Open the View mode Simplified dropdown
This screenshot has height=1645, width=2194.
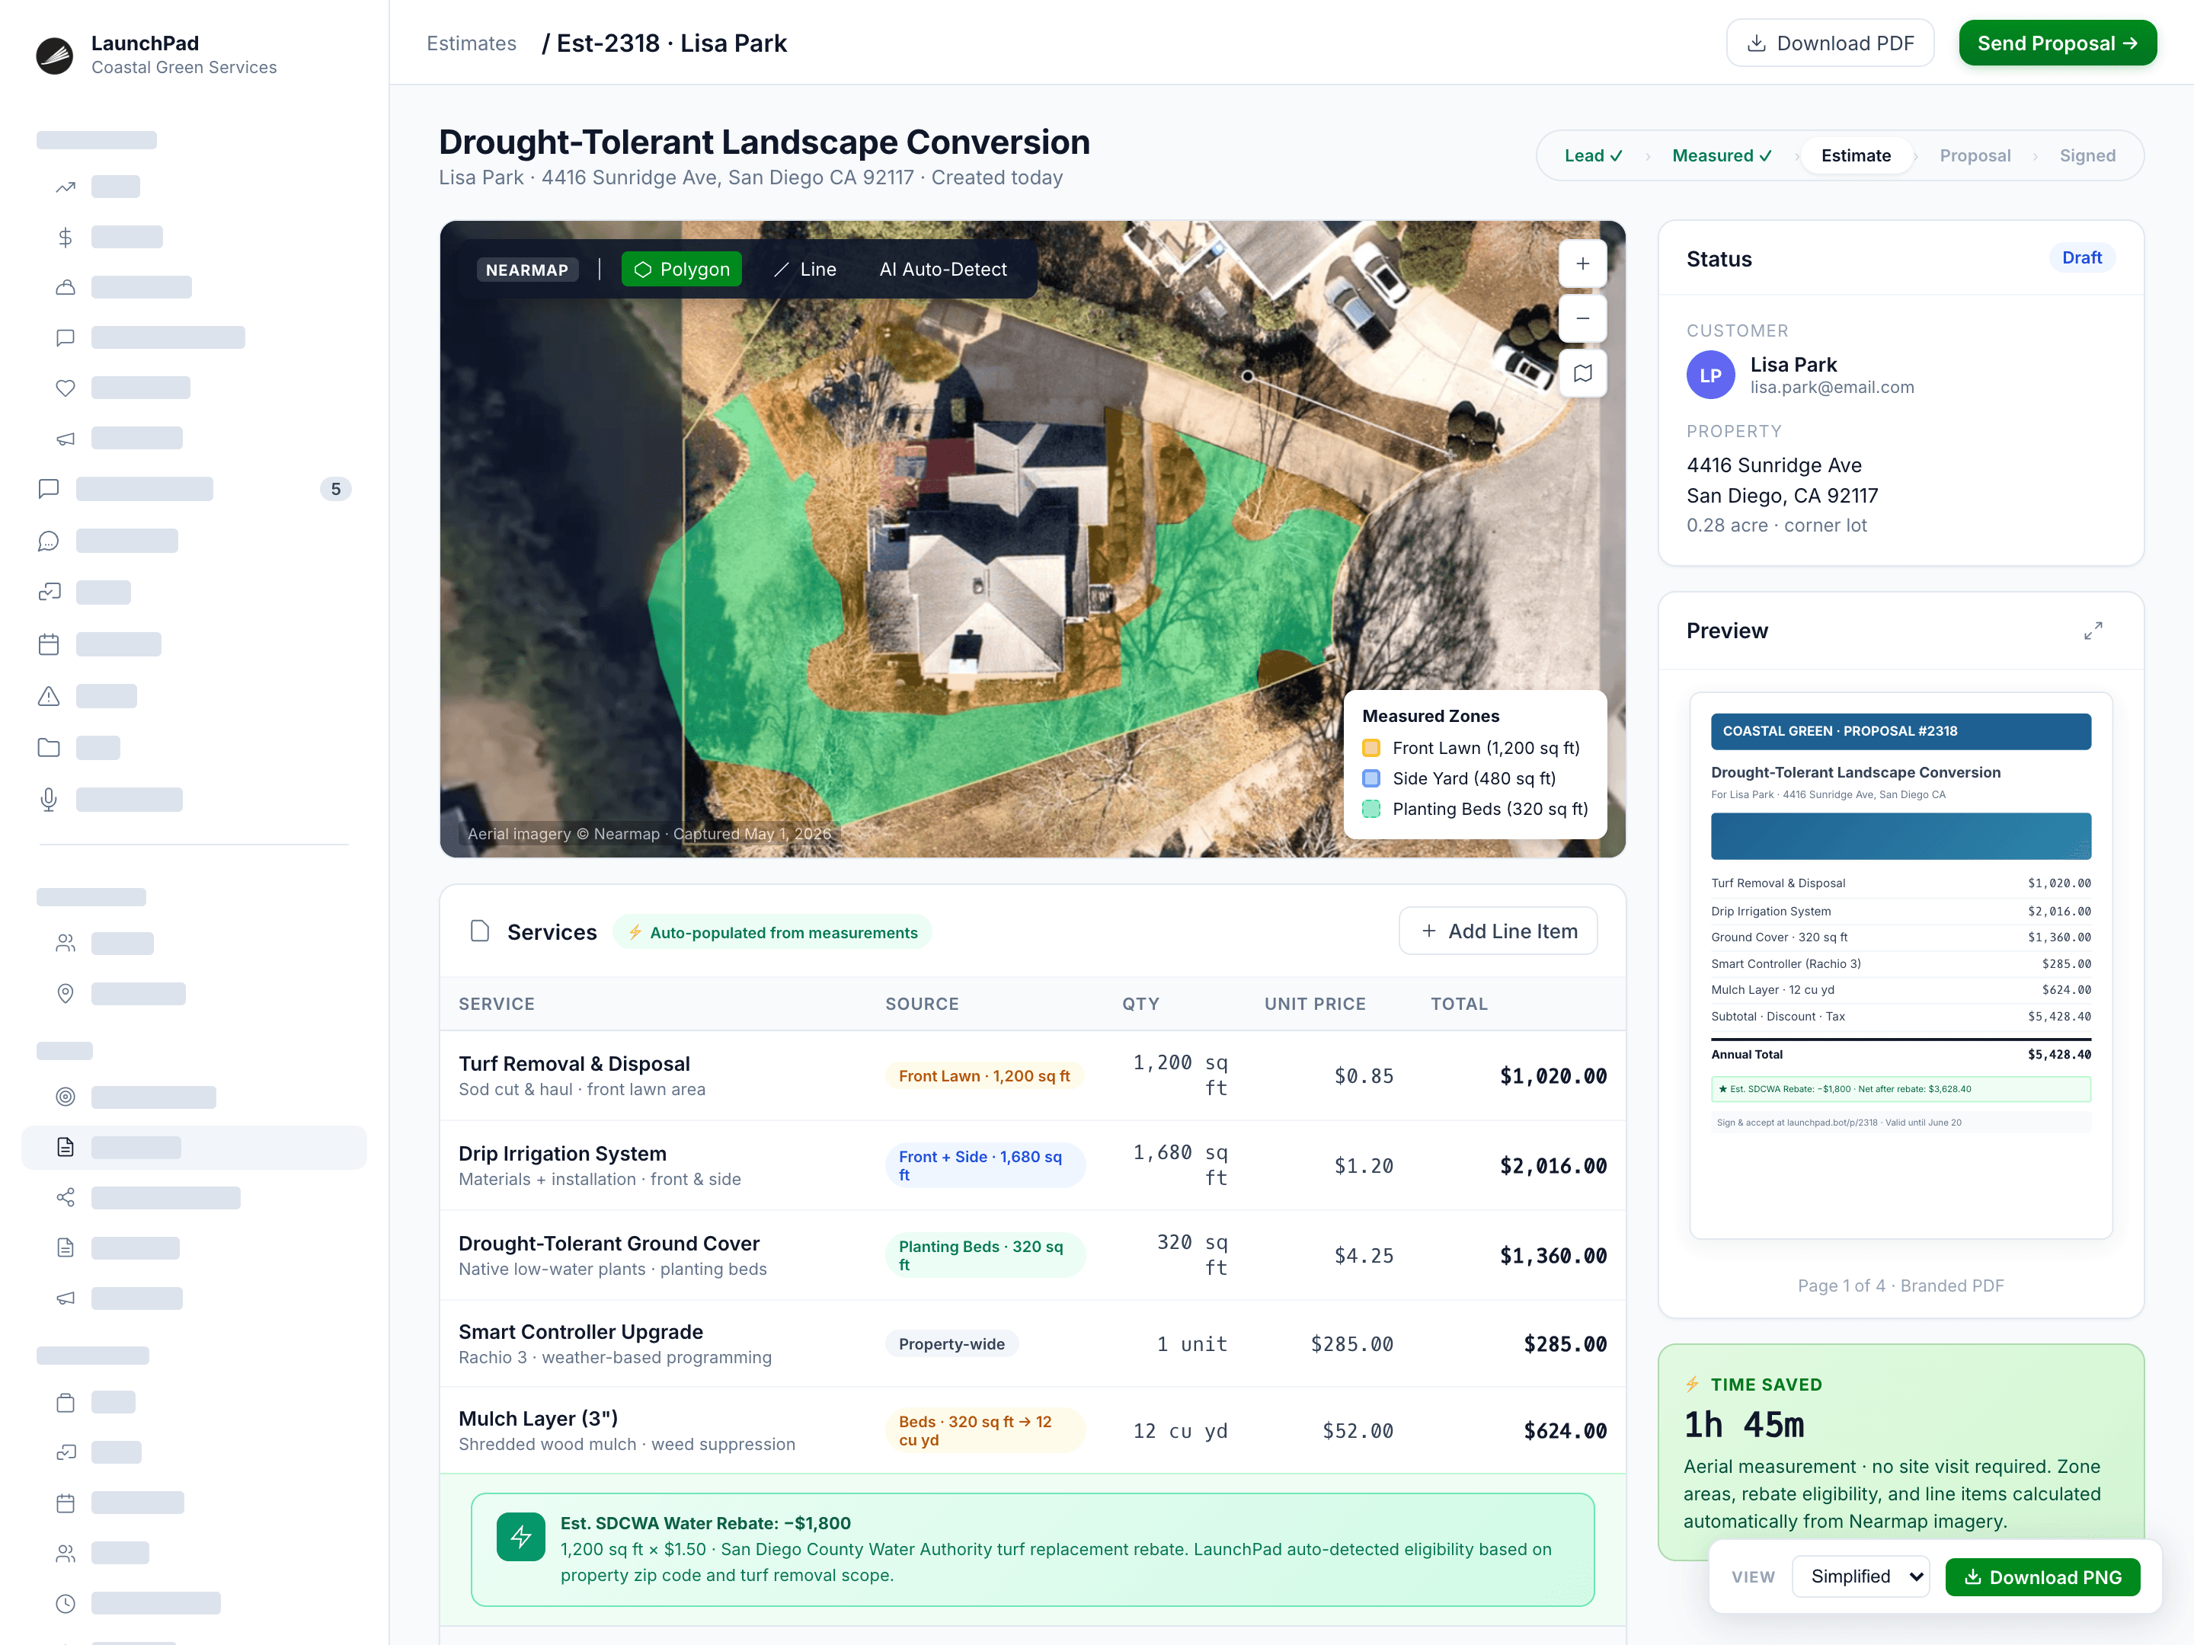click(x=1860, y=1576)
